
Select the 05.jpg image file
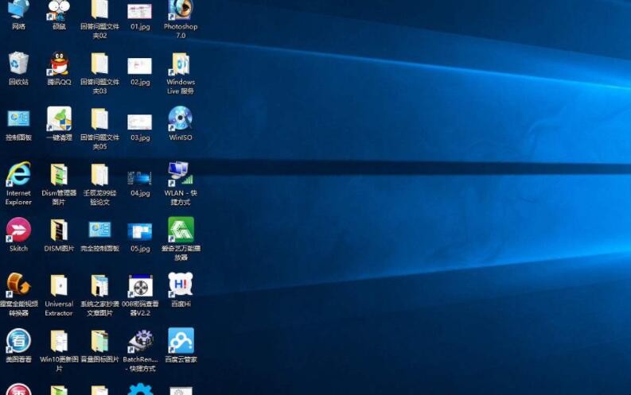click(140, 231)
